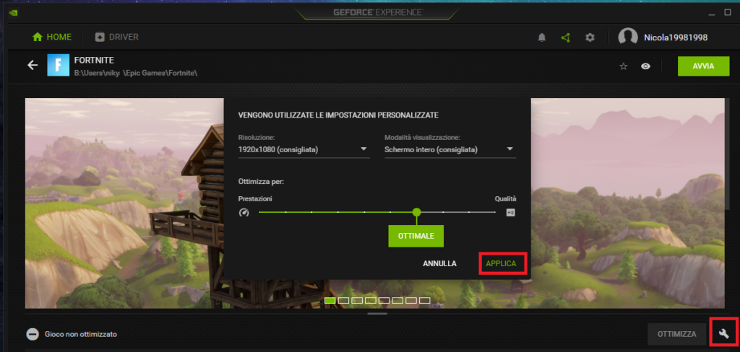Click the green share icon
This screenshot has height=352, width=740.
click(565, 38)
